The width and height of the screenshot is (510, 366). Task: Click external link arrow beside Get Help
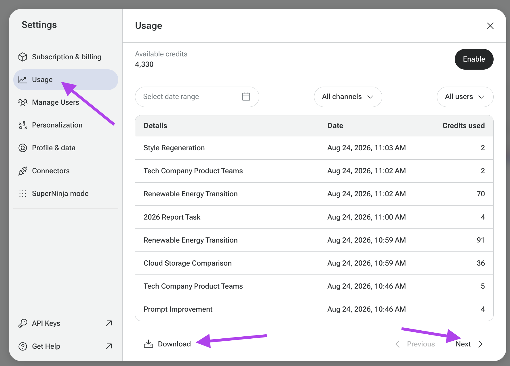tap(109, 346)
